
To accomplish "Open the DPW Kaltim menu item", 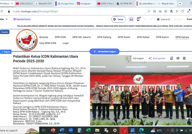I will pos(162,37).
